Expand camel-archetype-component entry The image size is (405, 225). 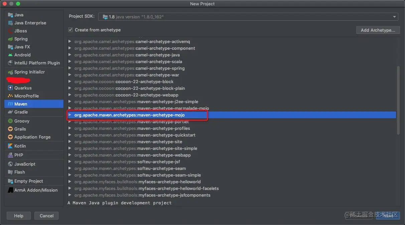point(70,48)
